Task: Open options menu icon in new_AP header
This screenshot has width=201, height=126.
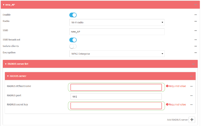Action: pos(195,5)
